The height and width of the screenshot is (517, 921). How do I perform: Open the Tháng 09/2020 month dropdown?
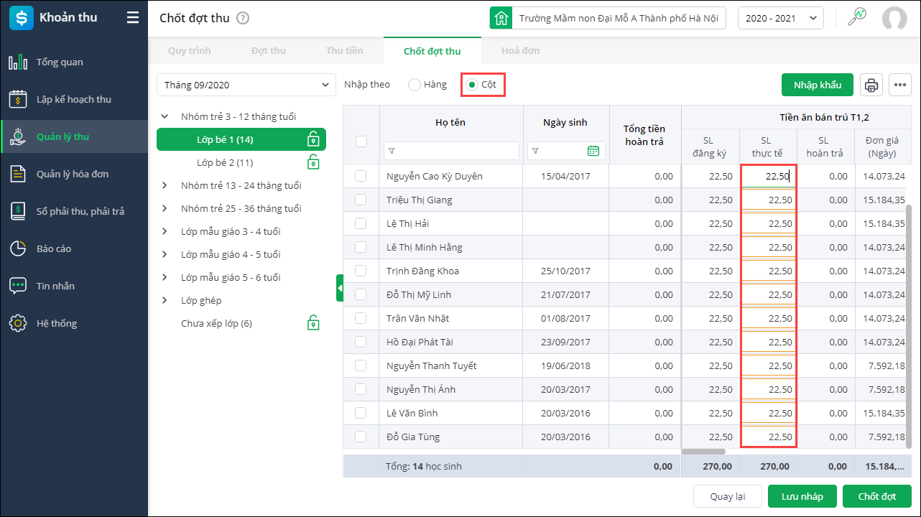click(246, 85)
